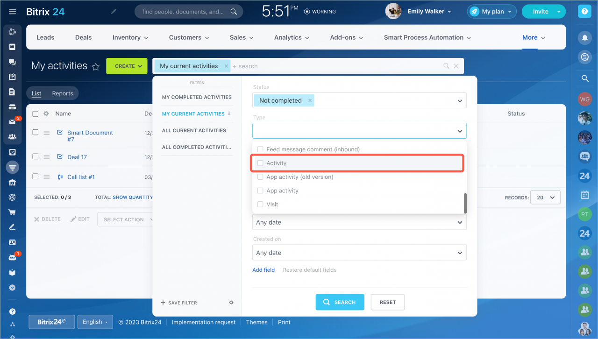The height and width of the screenshot is (339, 598).
Task: Click the Add field link
Action: pyautogui.click(x=263, y=270)
